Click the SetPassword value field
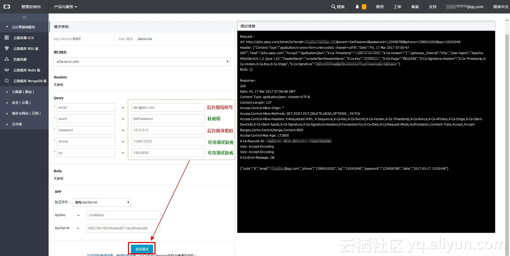This screenshot has width=510, height=256. (x=168, y=119)
